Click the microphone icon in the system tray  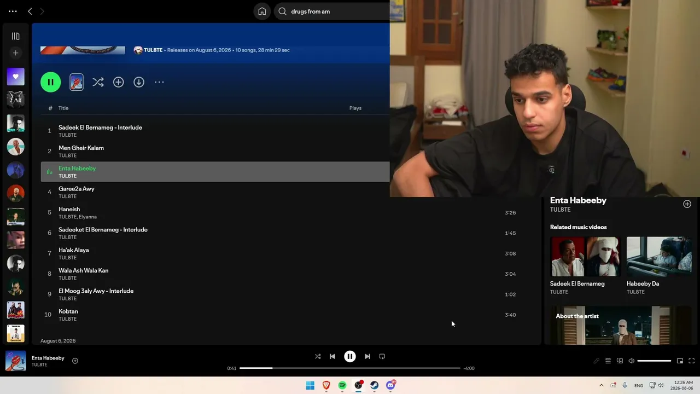pos(625,385)
